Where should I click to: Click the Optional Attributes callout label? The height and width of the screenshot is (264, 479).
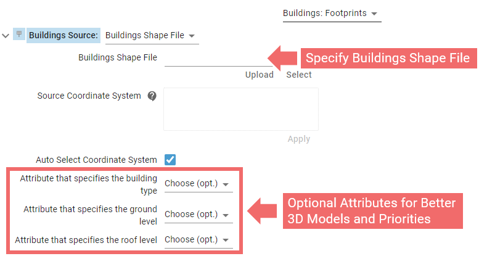[372, 211]
